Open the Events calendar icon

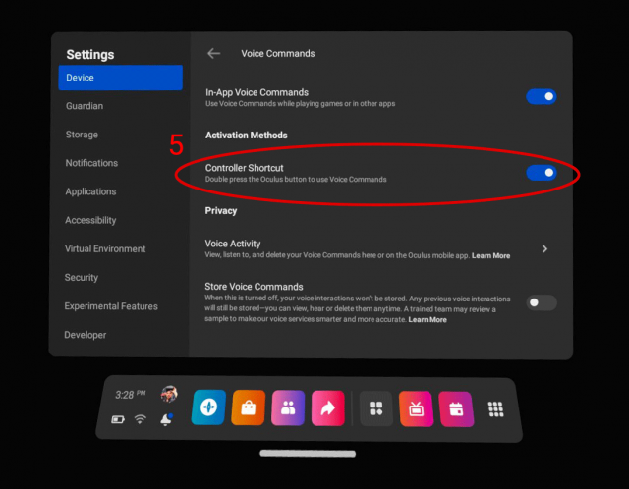456,408
